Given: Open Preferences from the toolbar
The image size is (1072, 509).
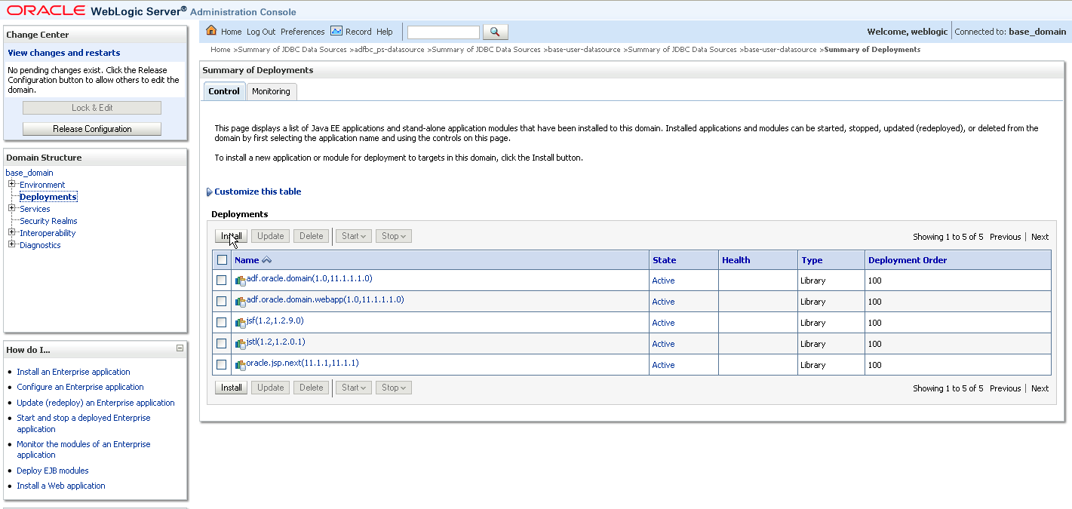Looking at the screenshot, I should click(x=303, y=32).
